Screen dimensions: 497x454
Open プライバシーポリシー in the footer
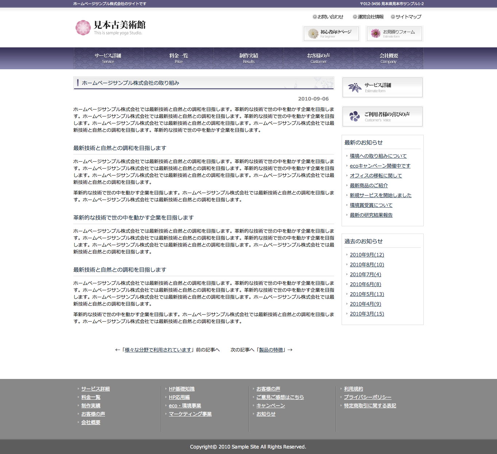tap(367, 397)
